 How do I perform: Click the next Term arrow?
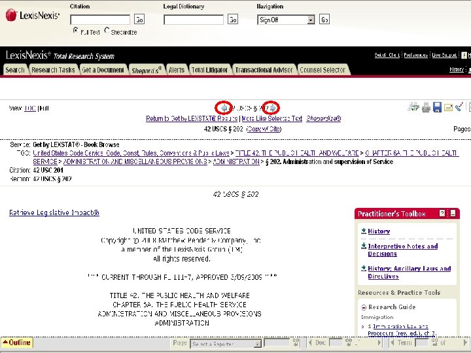[x=465, y=343]
